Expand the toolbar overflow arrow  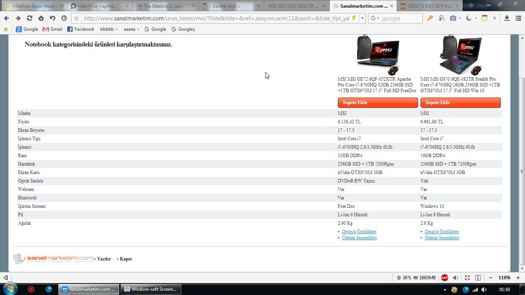pyautogui.click(x=495, y=18)
